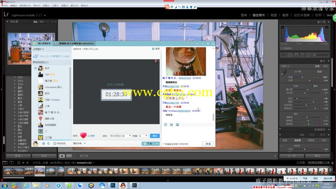Open the Map module

coord(274,15)
